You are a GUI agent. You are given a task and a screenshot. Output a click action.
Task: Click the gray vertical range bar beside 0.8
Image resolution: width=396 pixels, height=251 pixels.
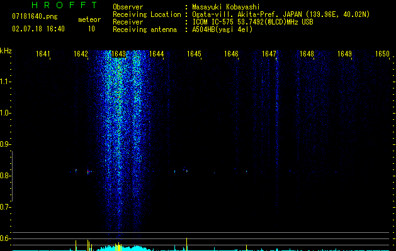click(12, 176)
